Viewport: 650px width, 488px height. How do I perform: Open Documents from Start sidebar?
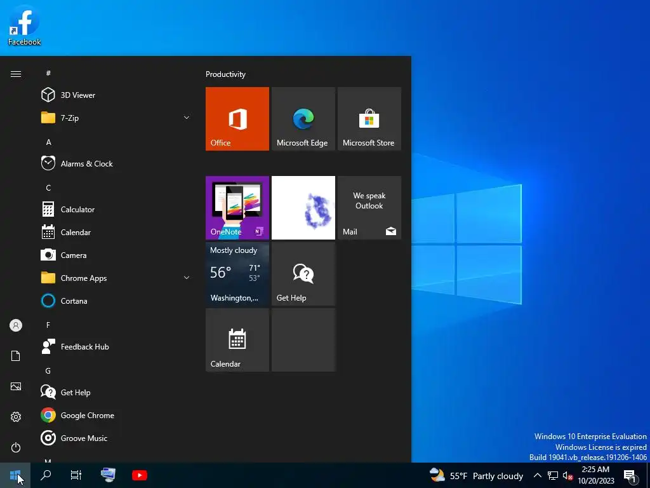16,356
